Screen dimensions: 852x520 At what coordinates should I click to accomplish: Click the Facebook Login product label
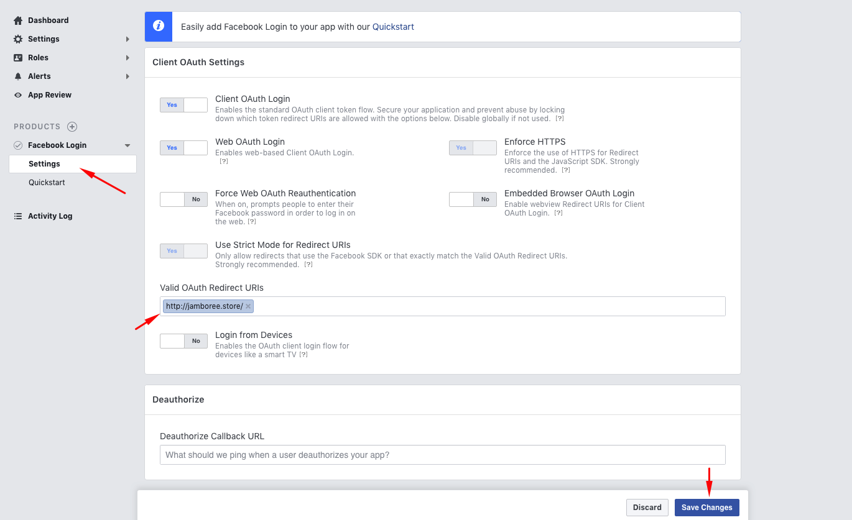tap(57, 145)
